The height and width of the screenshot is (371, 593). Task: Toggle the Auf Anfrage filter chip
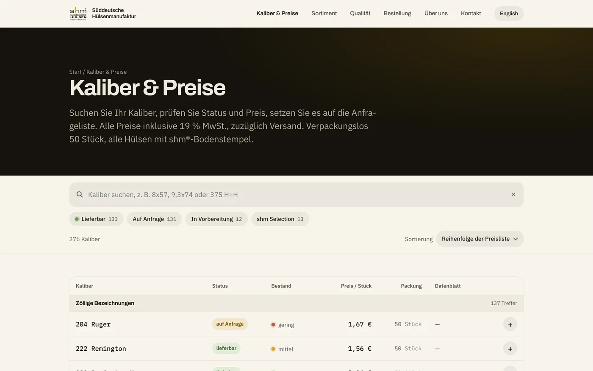tap(155, 219)
